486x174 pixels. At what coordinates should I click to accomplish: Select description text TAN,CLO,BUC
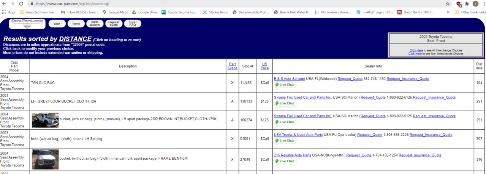[x=43, y=82]
